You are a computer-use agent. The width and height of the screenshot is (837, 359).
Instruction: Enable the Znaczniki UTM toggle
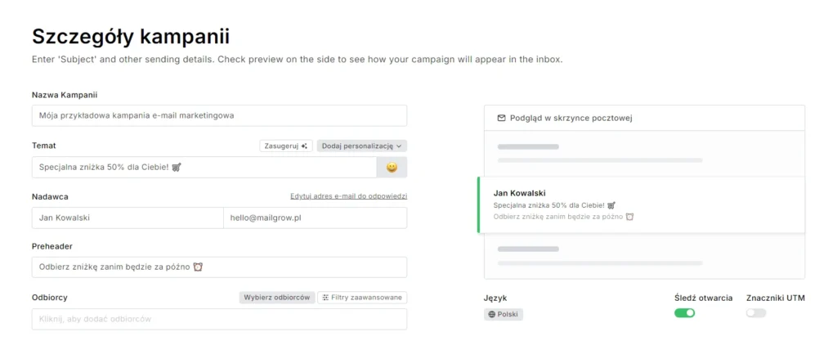[756, 313]
